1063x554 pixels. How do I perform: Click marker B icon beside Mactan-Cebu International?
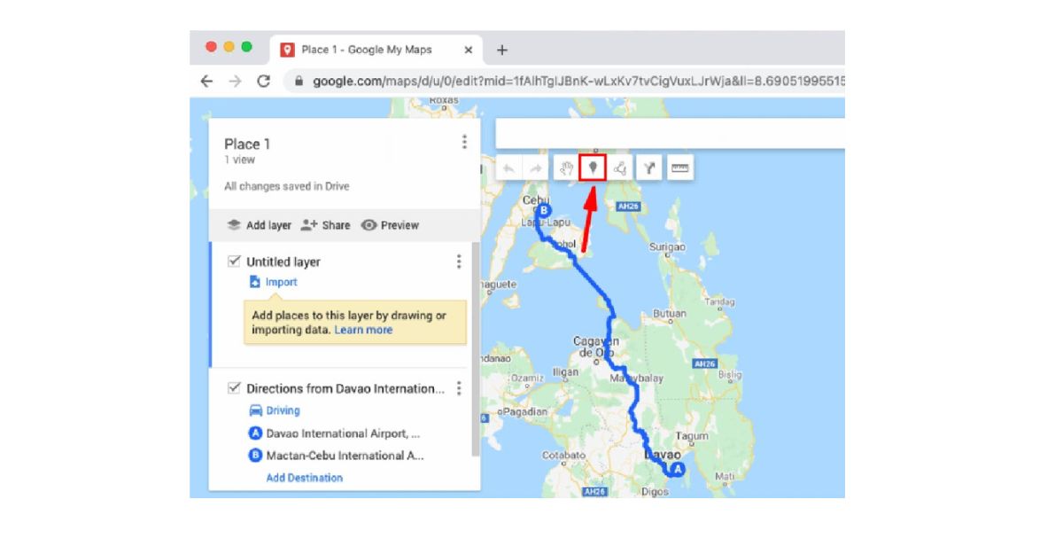coord(256,456)
